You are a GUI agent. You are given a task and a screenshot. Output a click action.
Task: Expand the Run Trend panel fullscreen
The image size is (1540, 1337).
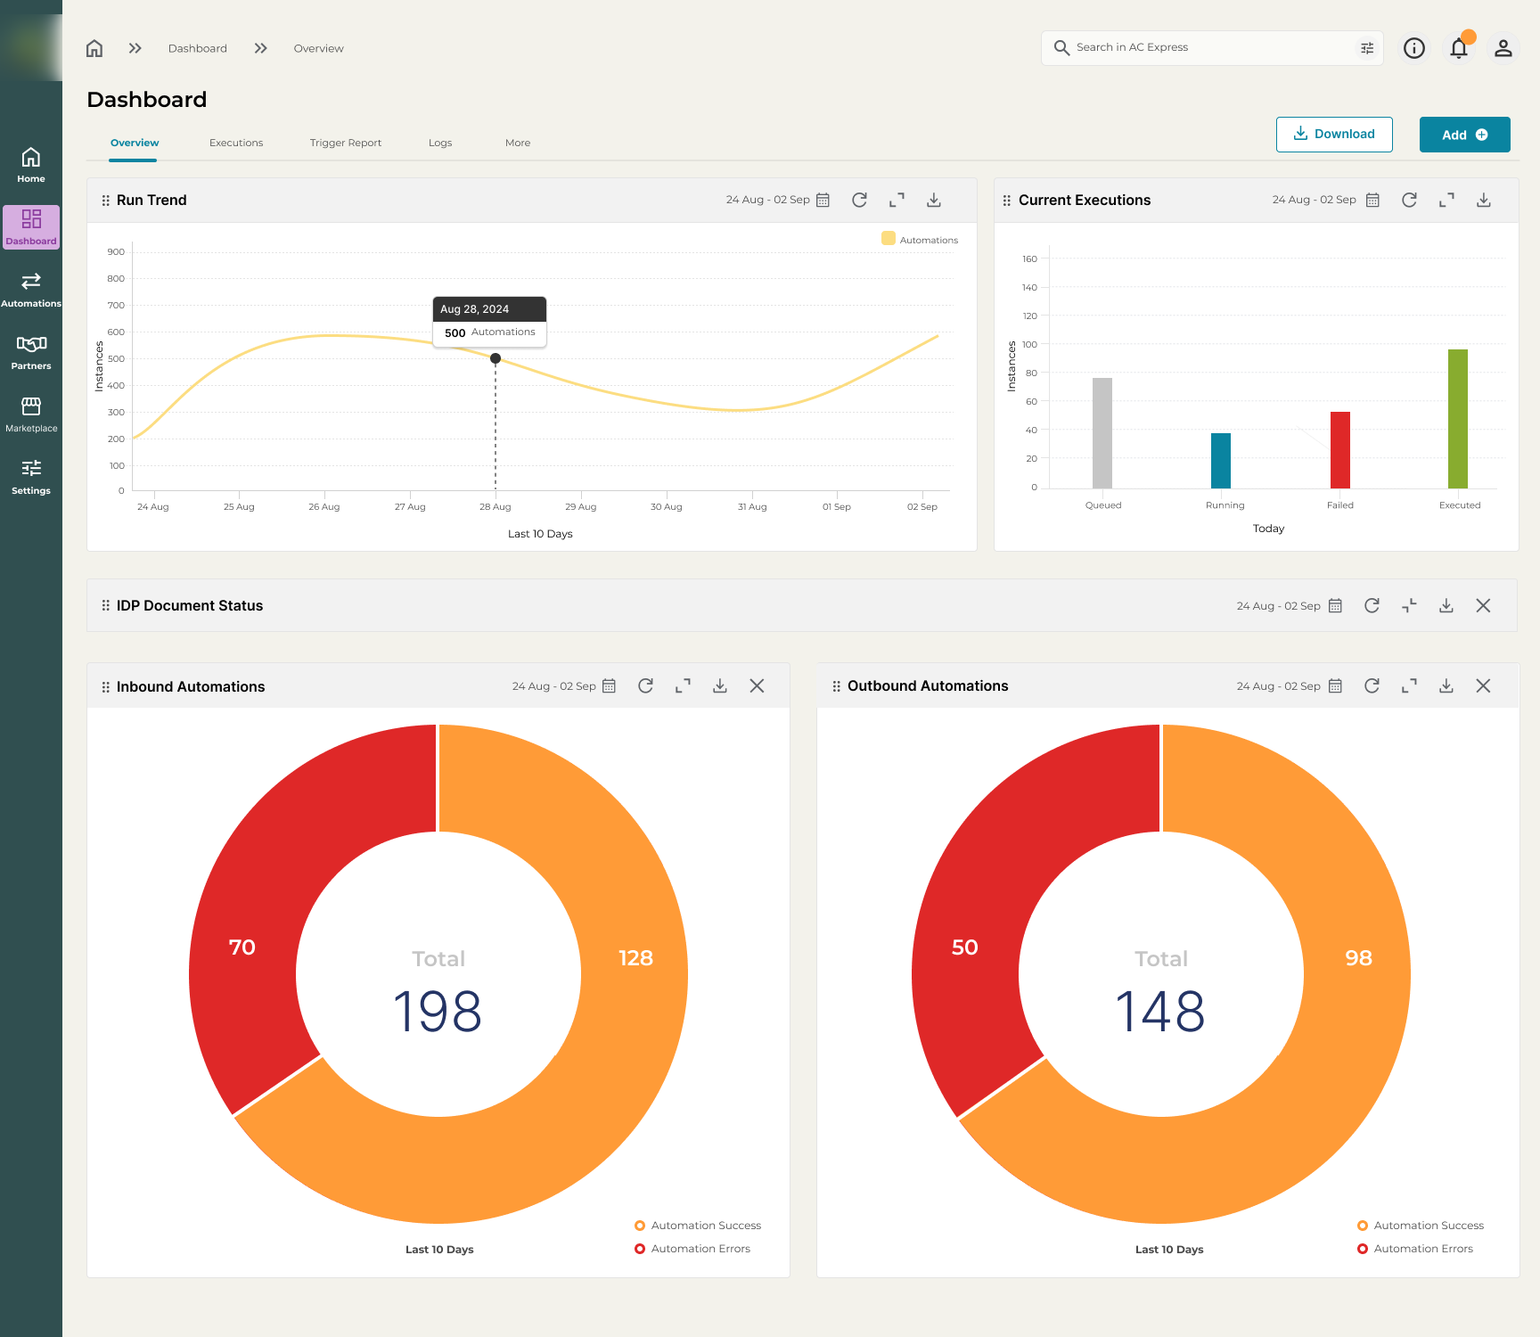coord(897,200)
